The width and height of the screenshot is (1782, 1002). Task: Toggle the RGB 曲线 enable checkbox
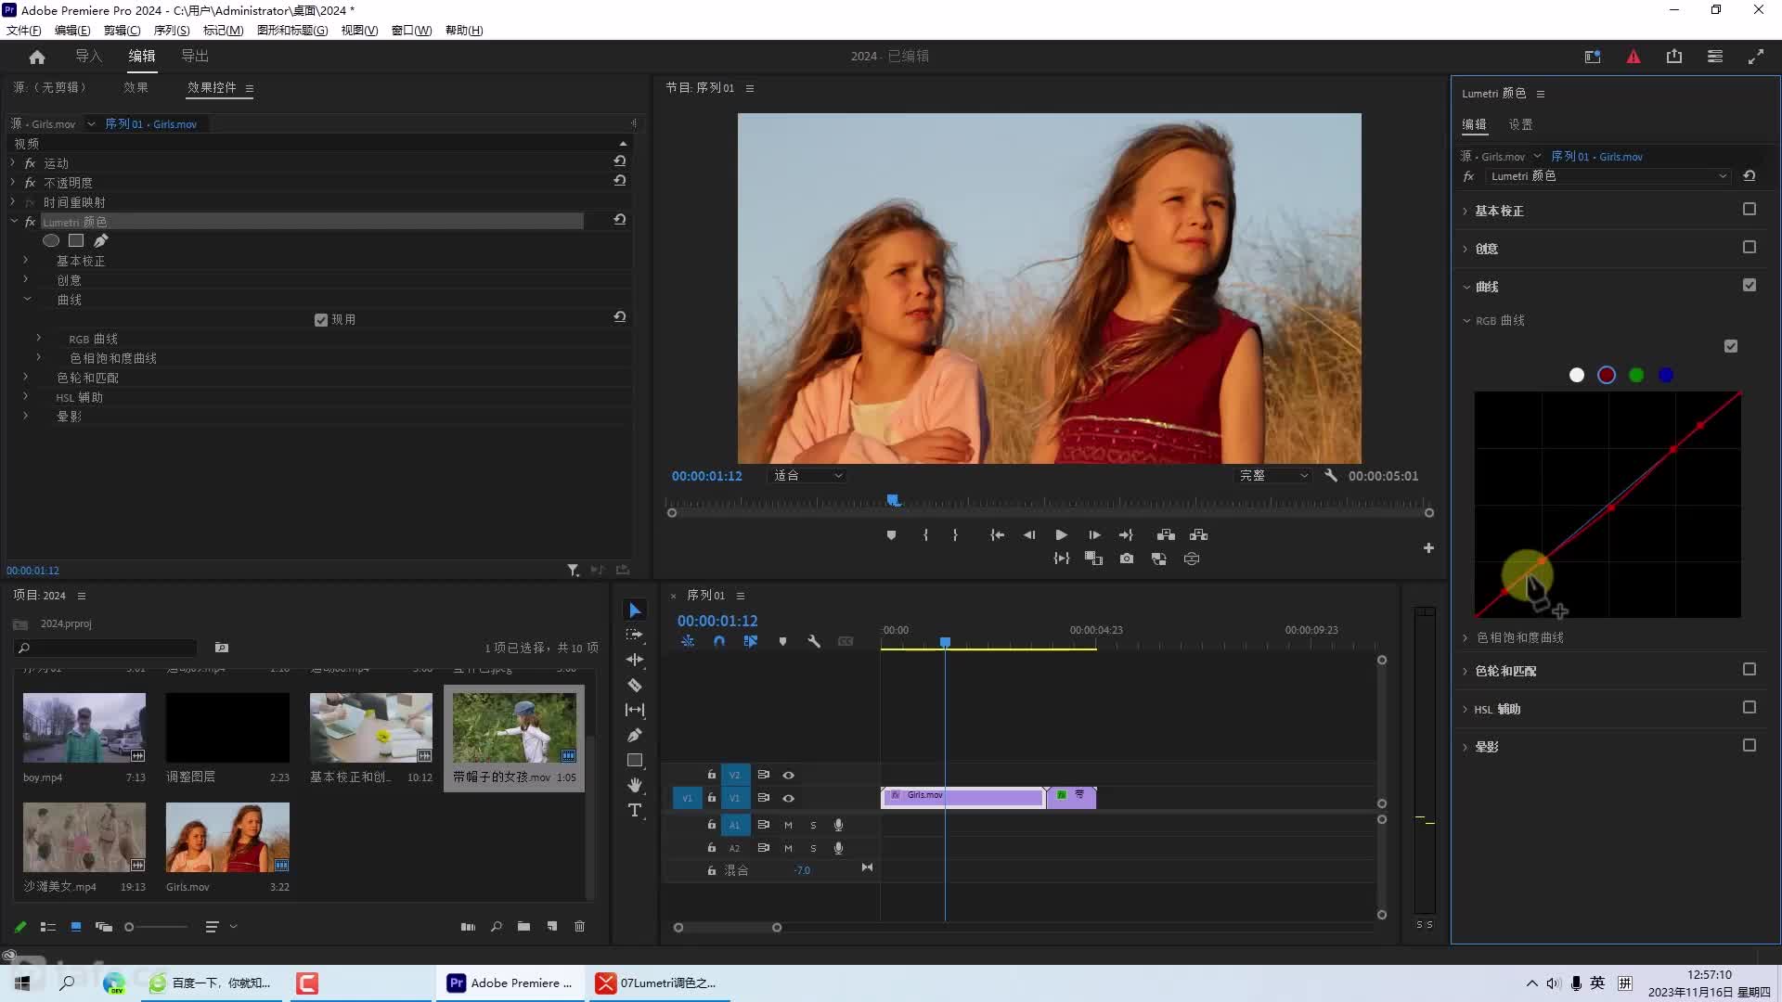pos(1731,346)
